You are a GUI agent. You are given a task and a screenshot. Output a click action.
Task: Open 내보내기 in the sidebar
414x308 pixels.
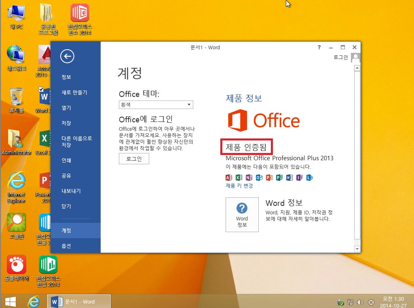point(71,191)
